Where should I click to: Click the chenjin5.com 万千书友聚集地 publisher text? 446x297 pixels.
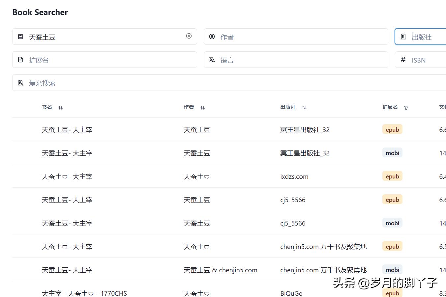(x=323, y=246)
